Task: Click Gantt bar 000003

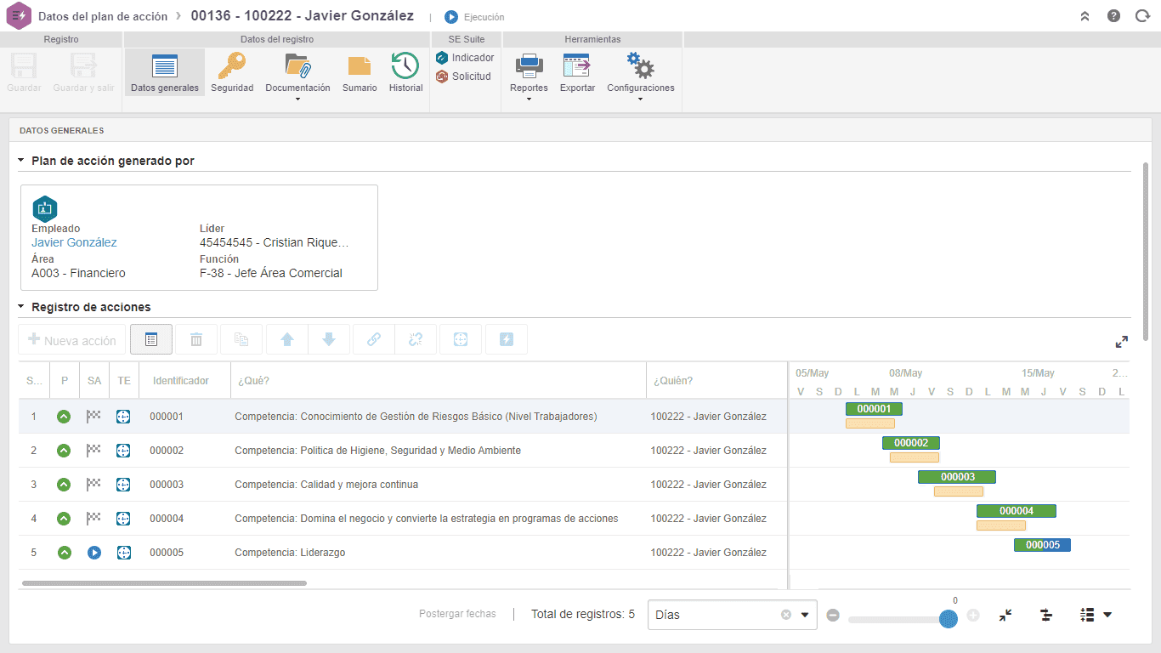Action: (957, 477)
